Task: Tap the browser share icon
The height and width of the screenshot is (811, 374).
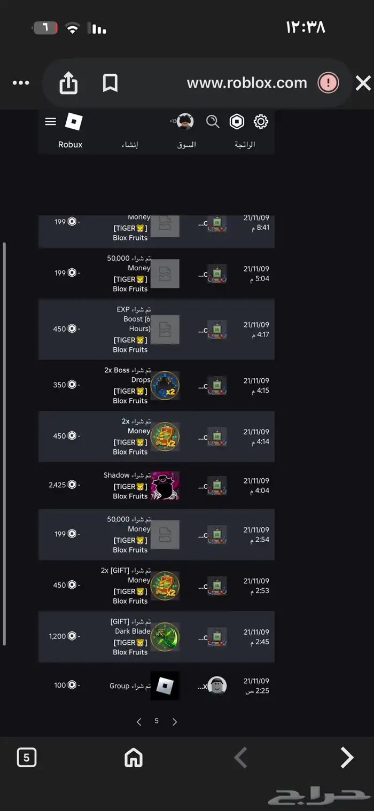Action: [68, 83]
